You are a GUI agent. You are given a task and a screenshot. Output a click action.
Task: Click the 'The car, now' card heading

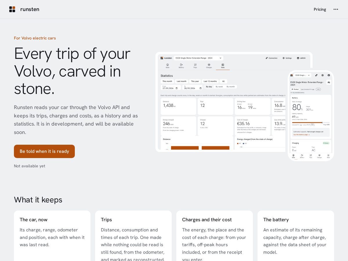click(34, 220)
